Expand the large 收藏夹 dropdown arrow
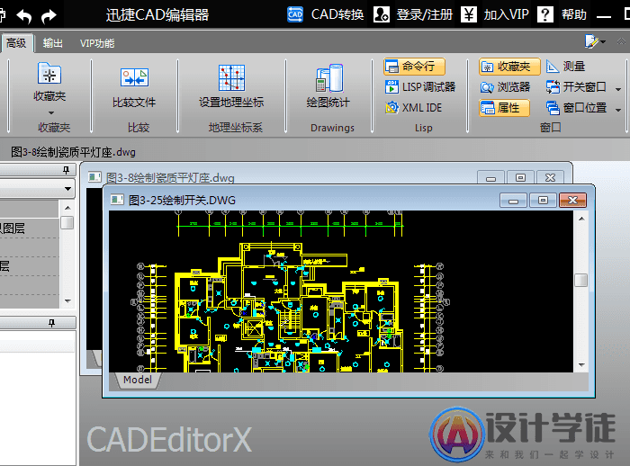Screen dimensions: 630x466 point(50,112)
